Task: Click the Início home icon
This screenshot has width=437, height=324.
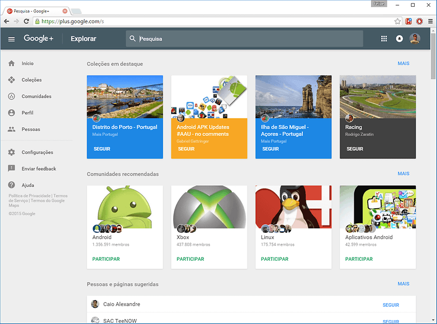Action: (11, 63)
